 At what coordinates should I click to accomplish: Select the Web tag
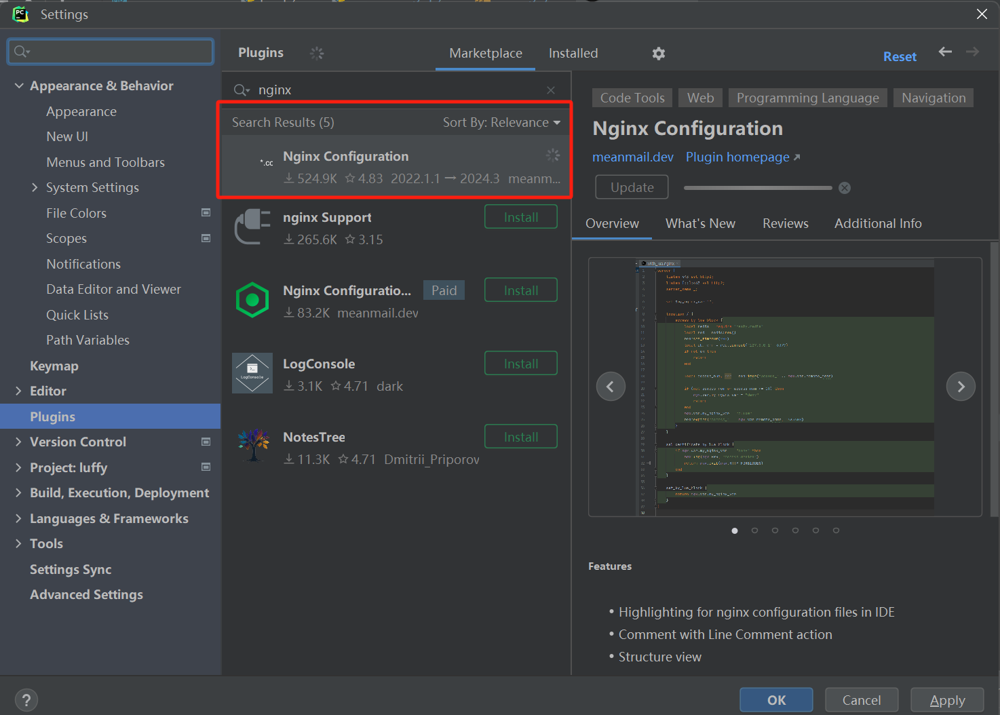(700, 98)
